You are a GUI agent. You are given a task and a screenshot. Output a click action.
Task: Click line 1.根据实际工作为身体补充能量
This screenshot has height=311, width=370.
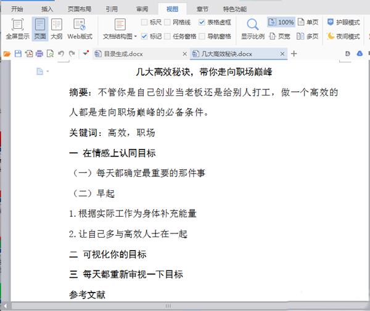(133, 214)
